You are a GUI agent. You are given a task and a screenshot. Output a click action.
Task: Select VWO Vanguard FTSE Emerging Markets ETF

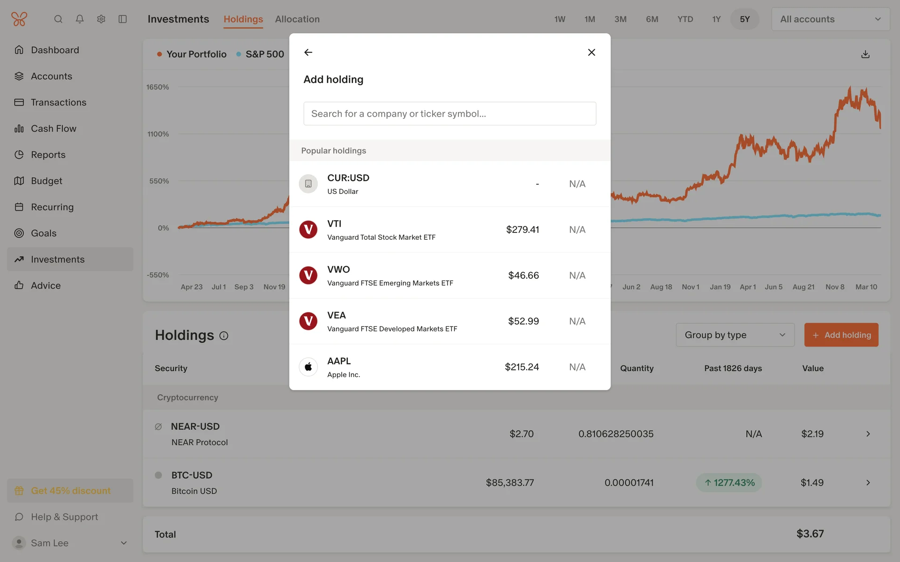(450, 275)
